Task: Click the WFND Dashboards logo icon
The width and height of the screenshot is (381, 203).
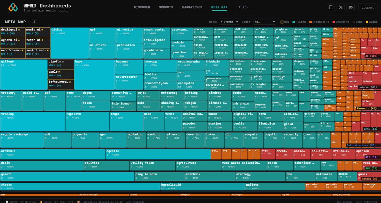Action: 13,8
